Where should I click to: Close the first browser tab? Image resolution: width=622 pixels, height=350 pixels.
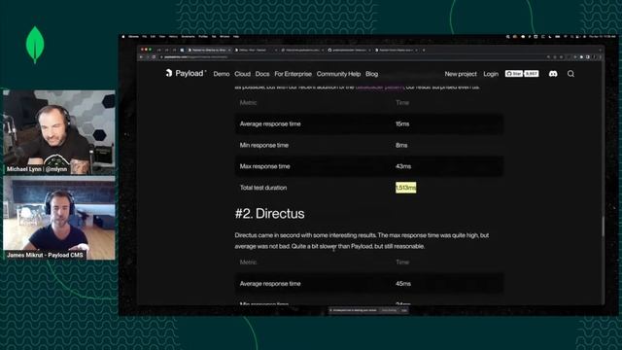[x=229, y=50]
